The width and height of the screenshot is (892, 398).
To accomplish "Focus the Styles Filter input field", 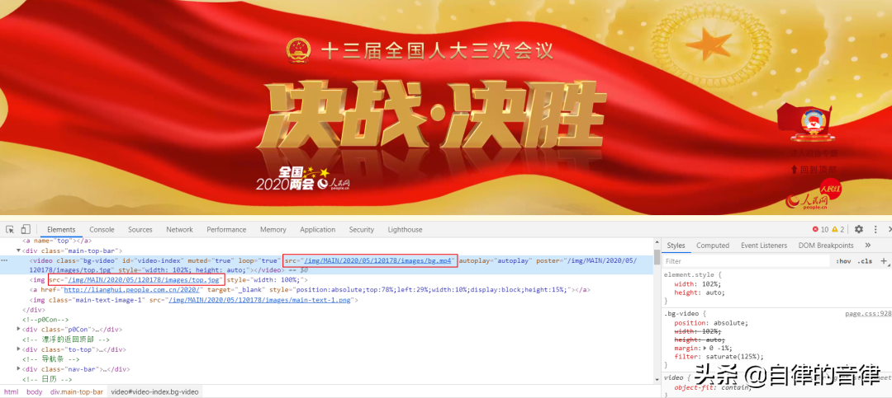I will (746, 261).
